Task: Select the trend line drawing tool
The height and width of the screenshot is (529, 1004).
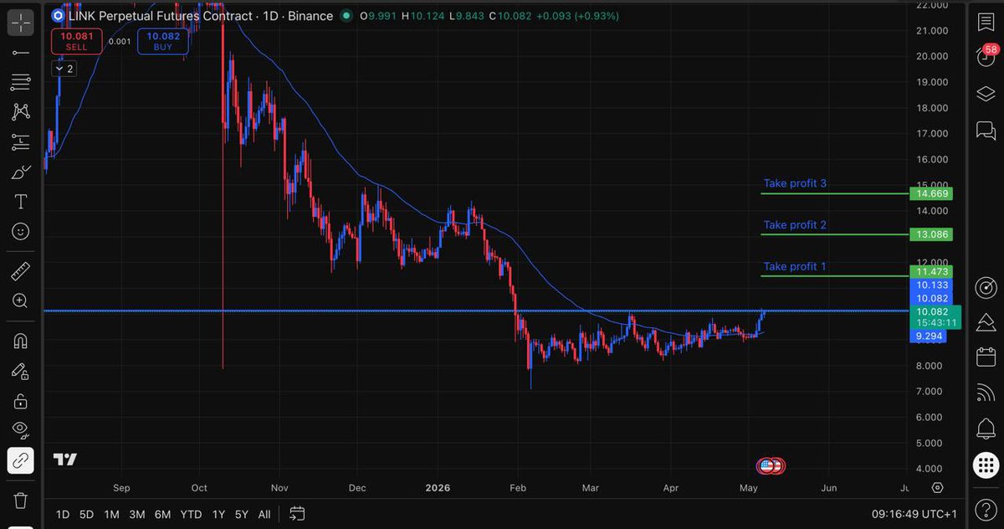Action: [21, 53]
